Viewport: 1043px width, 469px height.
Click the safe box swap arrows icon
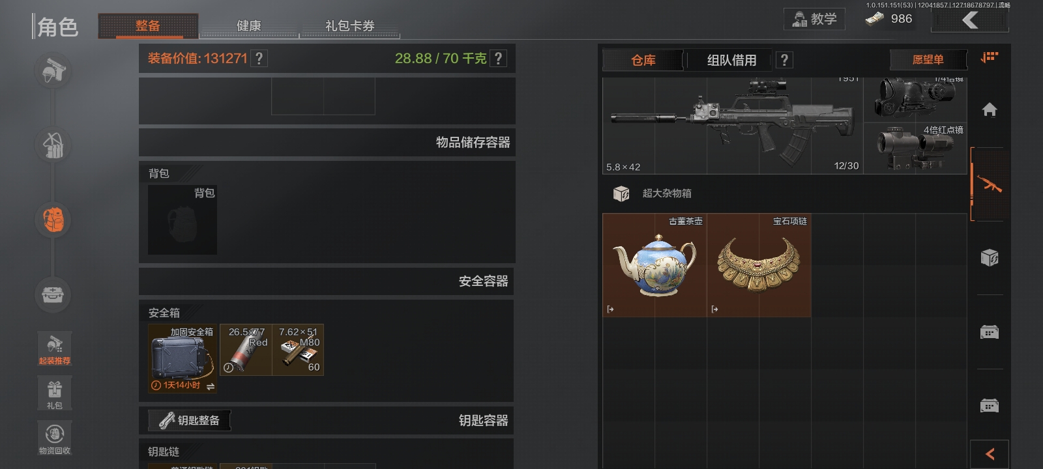[211, 386]
